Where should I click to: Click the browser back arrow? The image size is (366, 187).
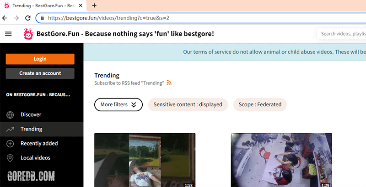[5, 18]
